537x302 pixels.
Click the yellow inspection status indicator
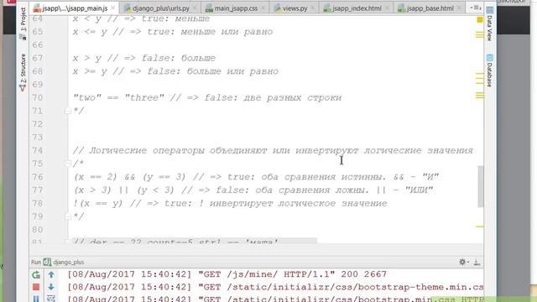(480, 20)
